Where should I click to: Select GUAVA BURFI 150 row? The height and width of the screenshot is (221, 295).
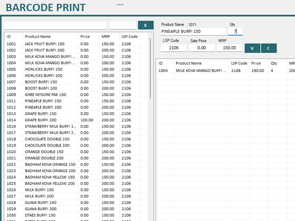[76, 203]
